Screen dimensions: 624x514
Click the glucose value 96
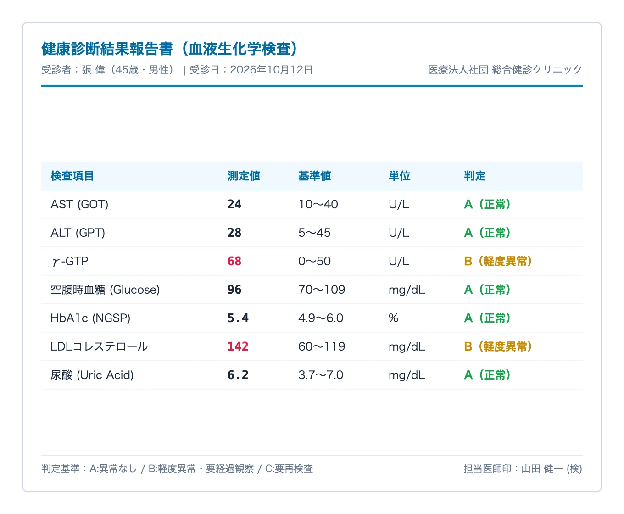pyautogui.click(x=234, y=290)
